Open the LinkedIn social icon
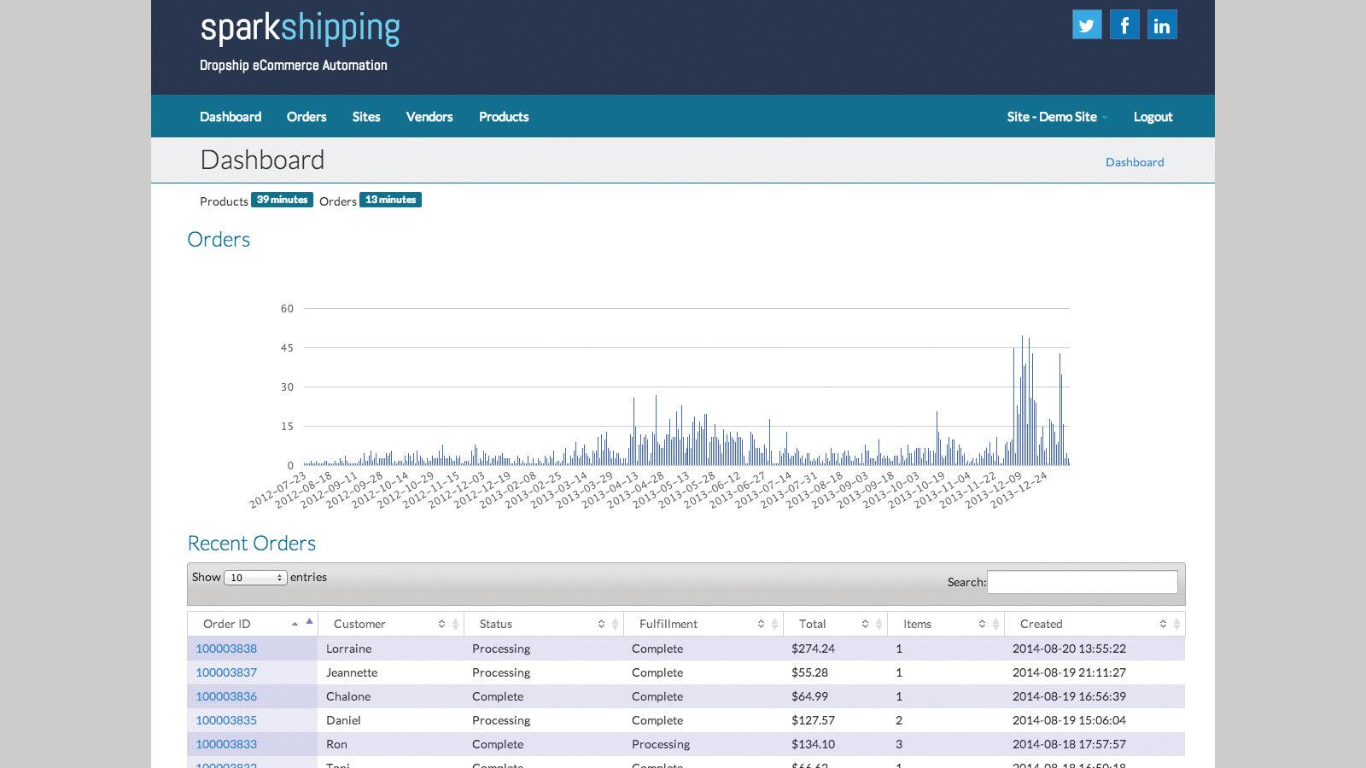Image resolution: width=1366 pixels, height=768 pixels. [1162, 25]
